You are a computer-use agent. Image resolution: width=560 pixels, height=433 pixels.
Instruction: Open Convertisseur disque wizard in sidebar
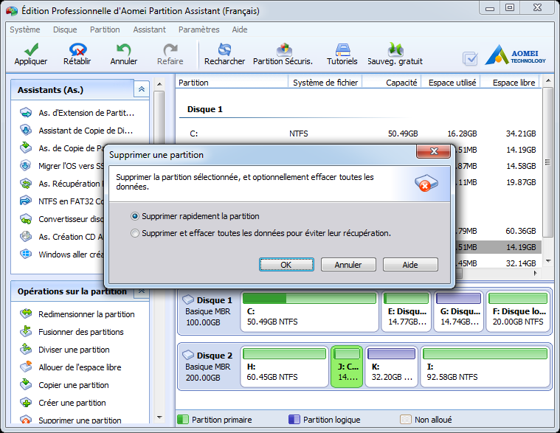[x=61, y=219]
